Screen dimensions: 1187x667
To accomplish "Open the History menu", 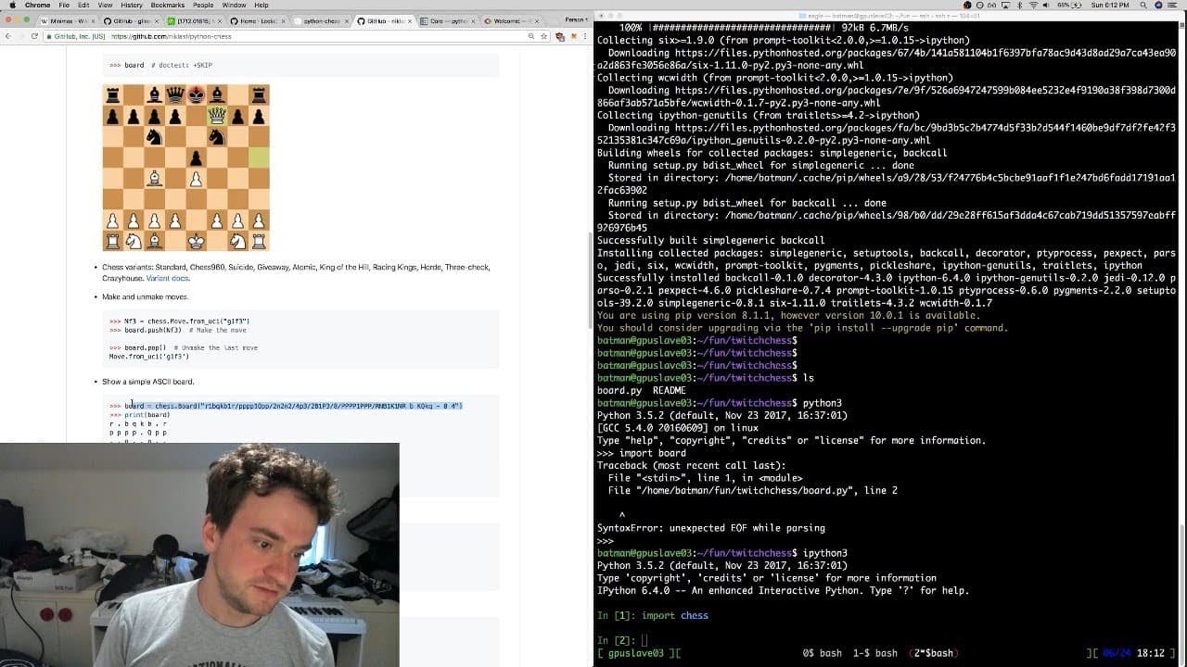I will (x=132, y=6).
